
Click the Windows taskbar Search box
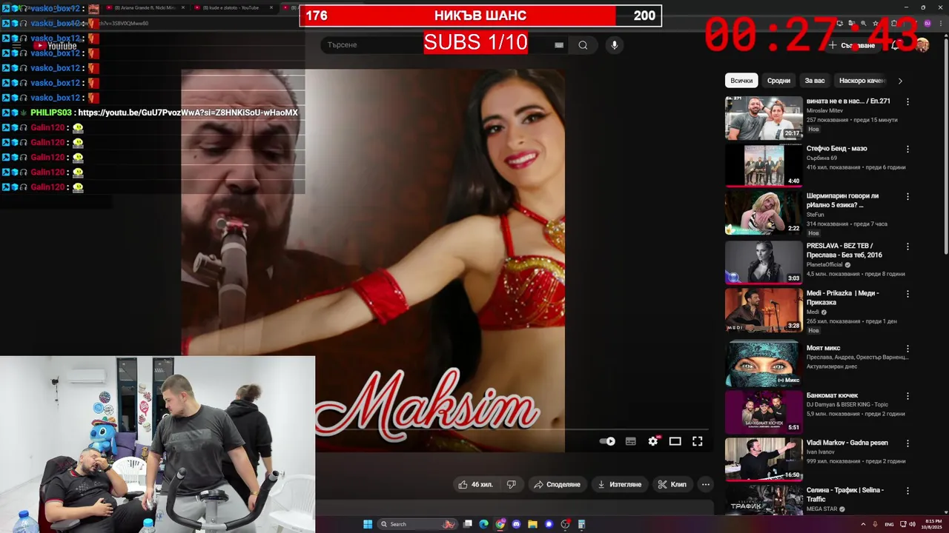[x=419, y=524]
